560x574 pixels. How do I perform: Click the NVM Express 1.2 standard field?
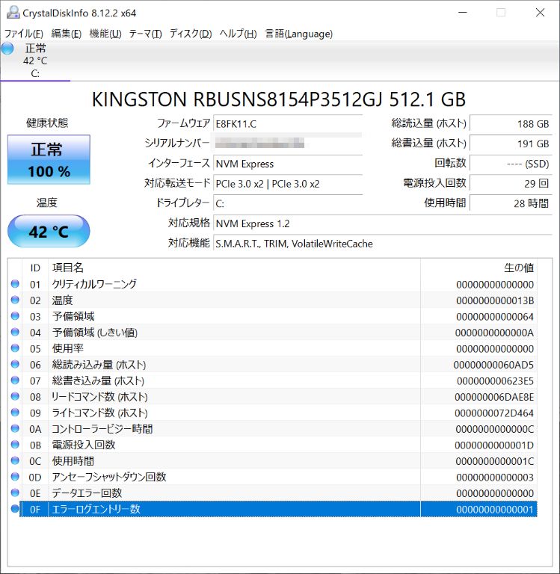click(383, 223)
